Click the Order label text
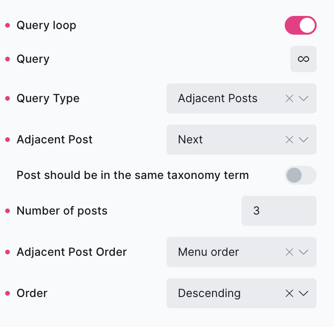 [x=32, y=293]
